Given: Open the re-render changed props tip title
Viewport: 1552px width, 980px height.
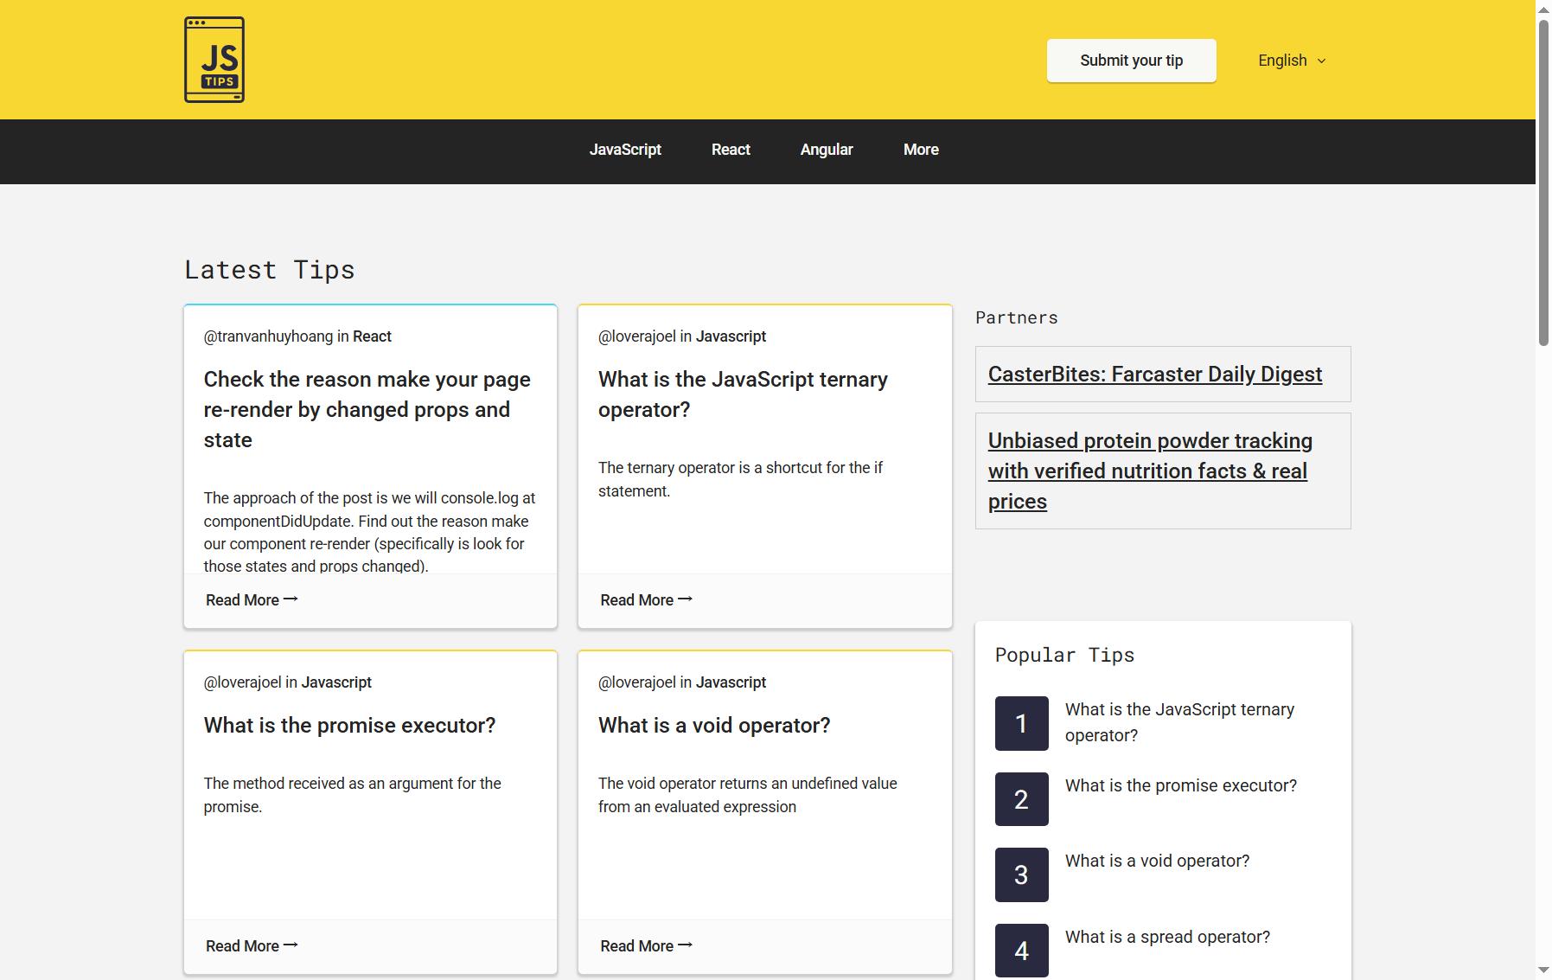Looking at the screenshot, I should pyautogui.click(x=367, y=410).
